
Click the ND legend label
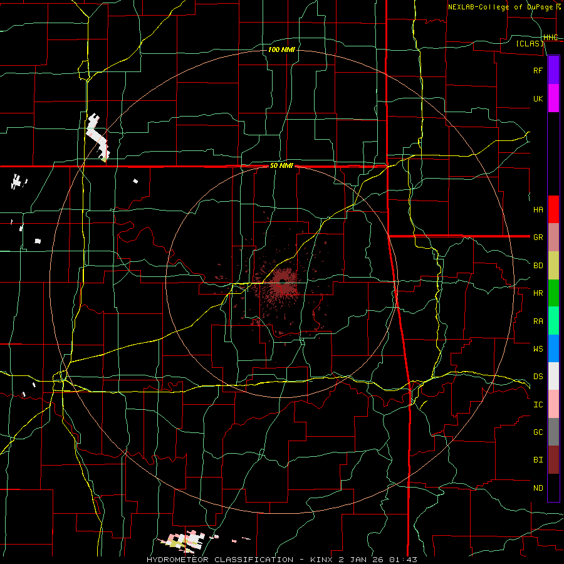point(538,488)
